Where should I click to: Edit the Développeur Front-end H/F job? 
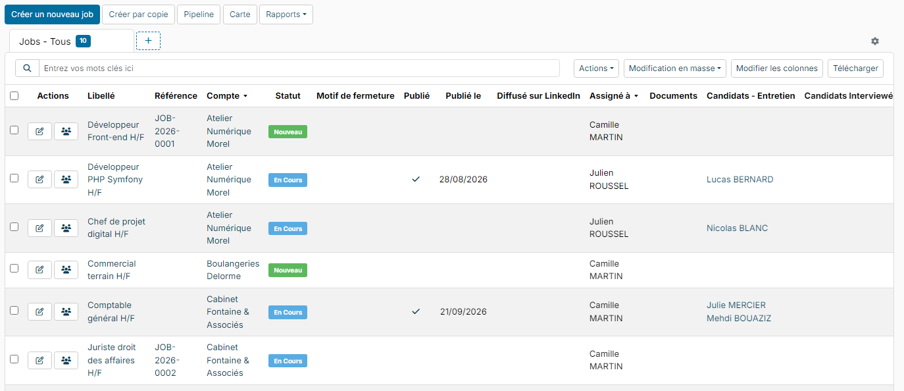tap(39, 132)
